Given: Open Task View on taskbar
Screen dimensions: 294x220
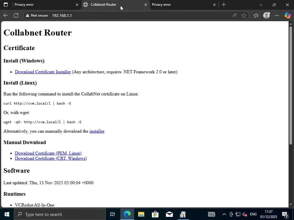Looking at the screenshot, I should pyautogui.click(x=113, y=214).
